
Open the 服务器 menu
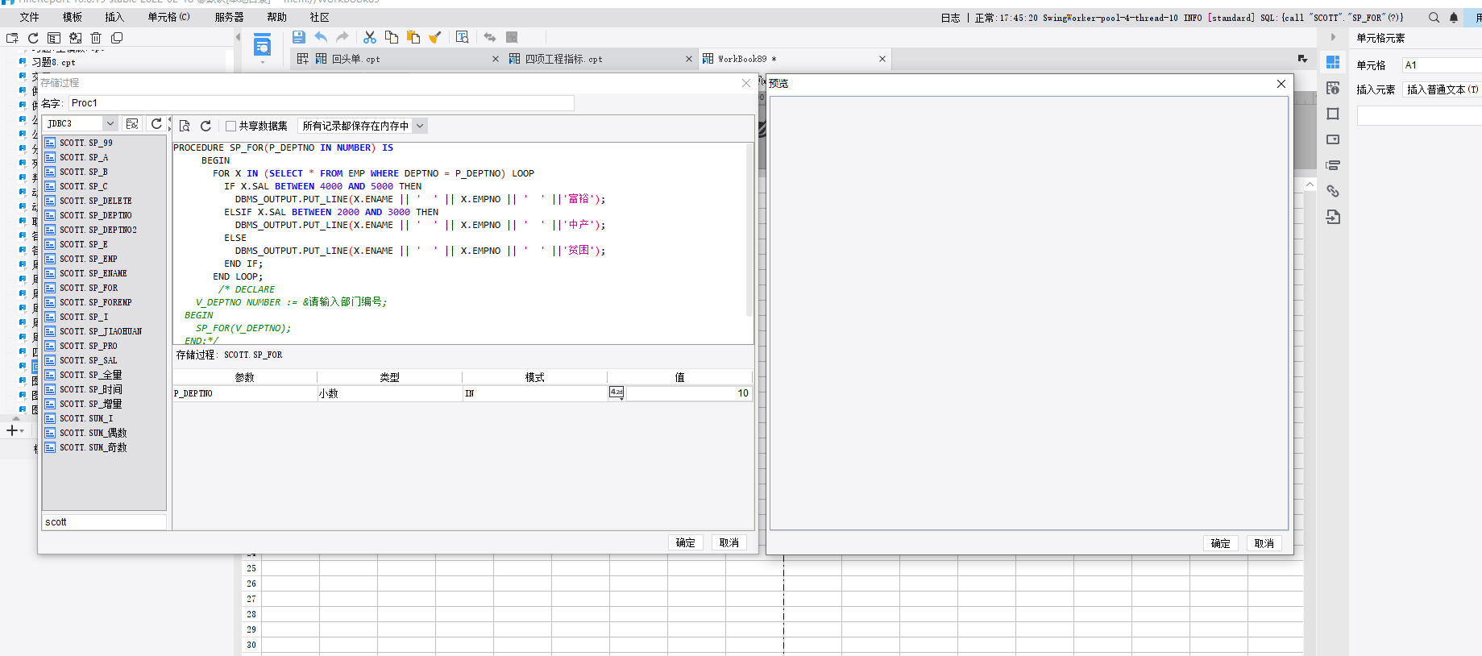230,17
